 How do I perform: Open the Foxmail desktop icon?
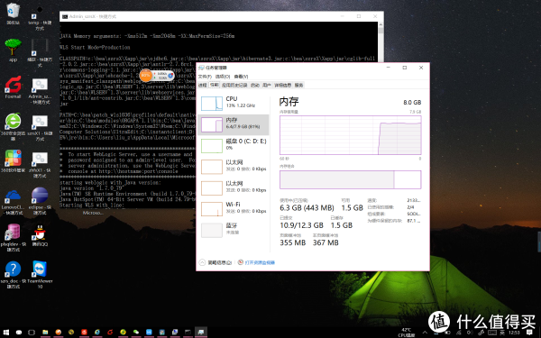click(14, 87)
